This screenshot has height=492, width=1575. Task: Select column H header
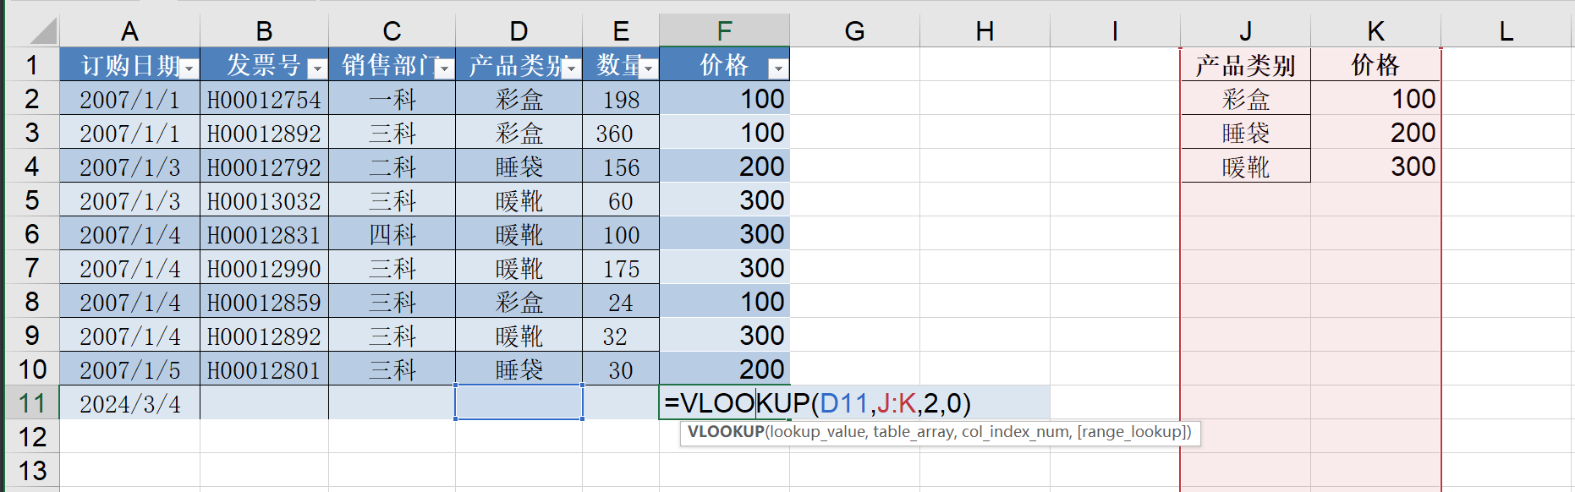[985, 31]
